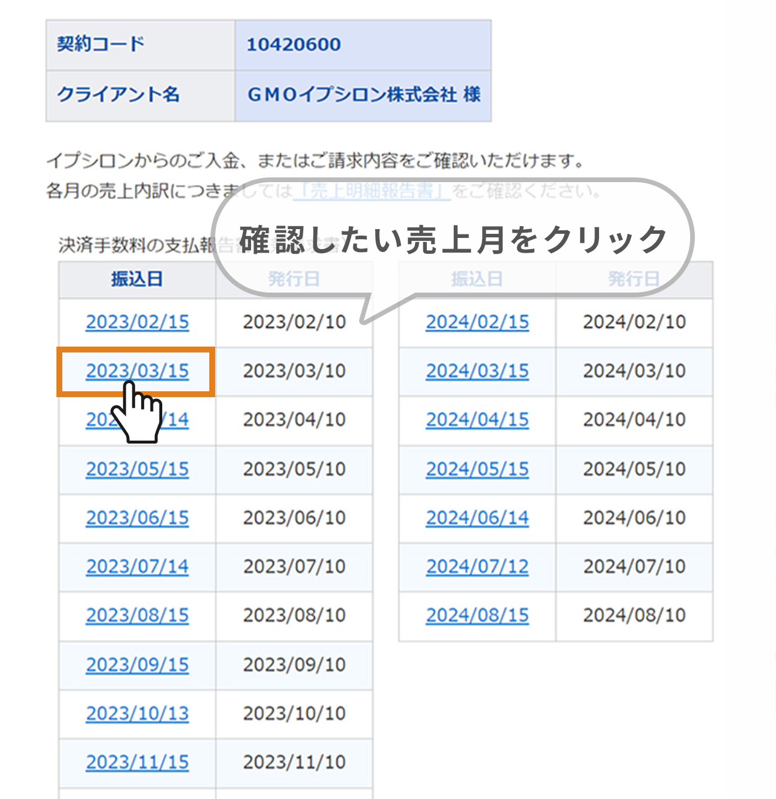Open the 2023/08/15 transfer date link
Screen dimensions: 776x799
pos(138,615)
